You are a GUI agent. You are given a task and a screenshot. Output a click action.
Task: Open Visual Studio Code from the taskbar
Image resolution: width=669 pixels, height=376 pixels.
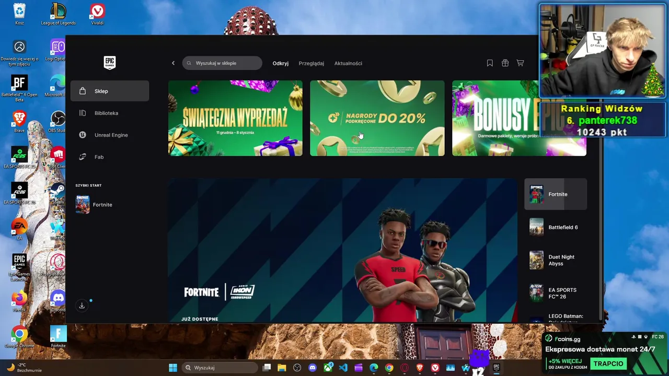[x=343, y=368]
